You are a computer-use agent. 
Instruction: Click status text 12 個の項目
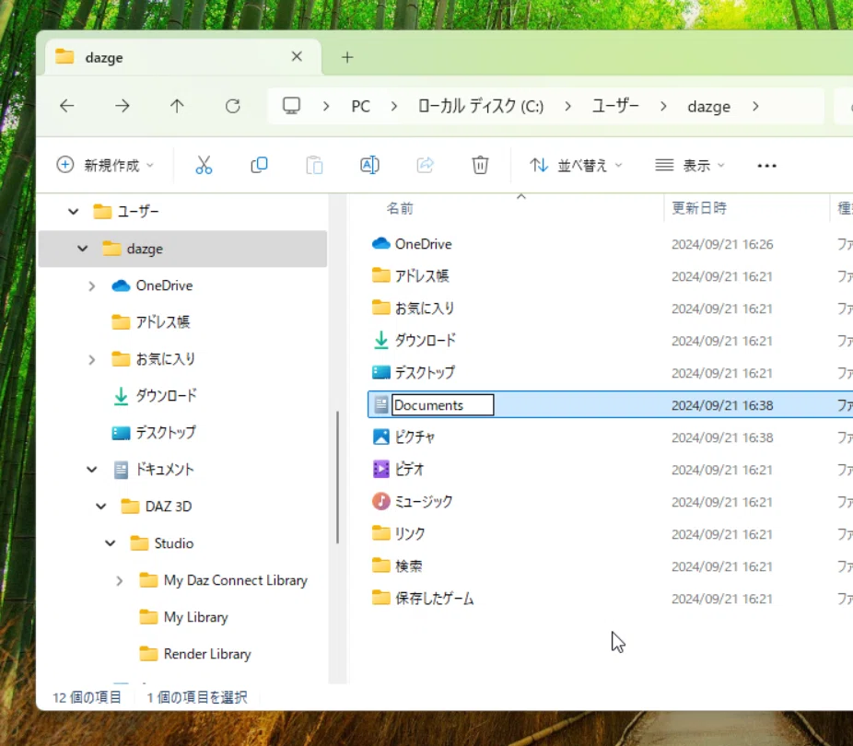click(x=87, y=697)
